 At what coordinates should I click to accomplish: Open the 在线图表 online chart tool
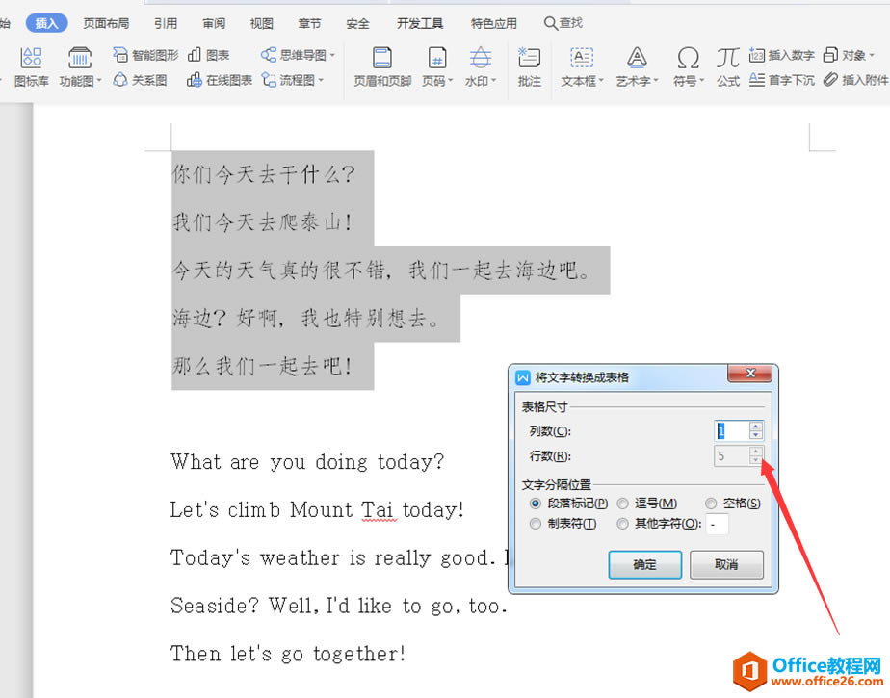pos(219,80)
